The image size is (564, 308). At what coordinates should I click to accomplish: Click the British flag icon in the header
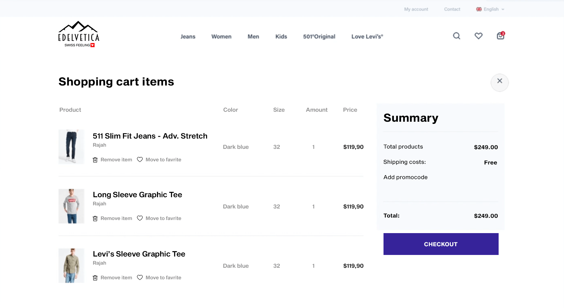click(x=479, y=9)
